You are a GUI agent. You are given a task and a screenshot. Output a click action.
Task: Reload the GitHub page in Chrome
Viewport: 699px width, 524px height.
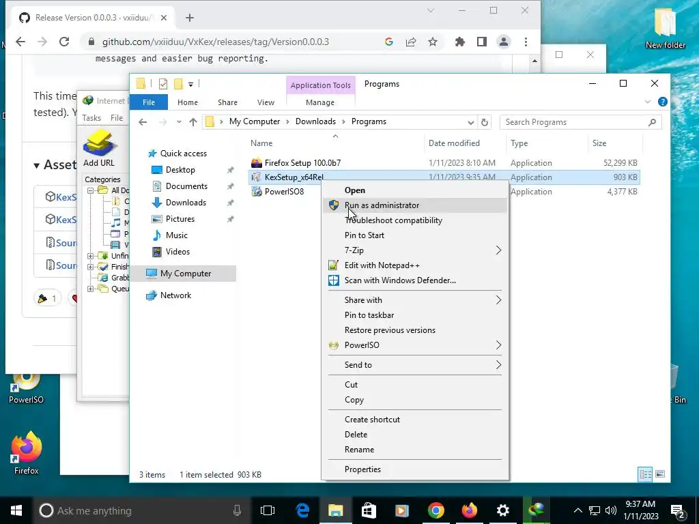click(64, 42)
